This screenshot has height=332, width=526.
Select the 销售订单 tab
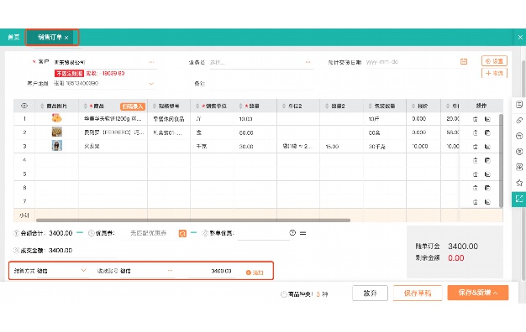point(50,37)
